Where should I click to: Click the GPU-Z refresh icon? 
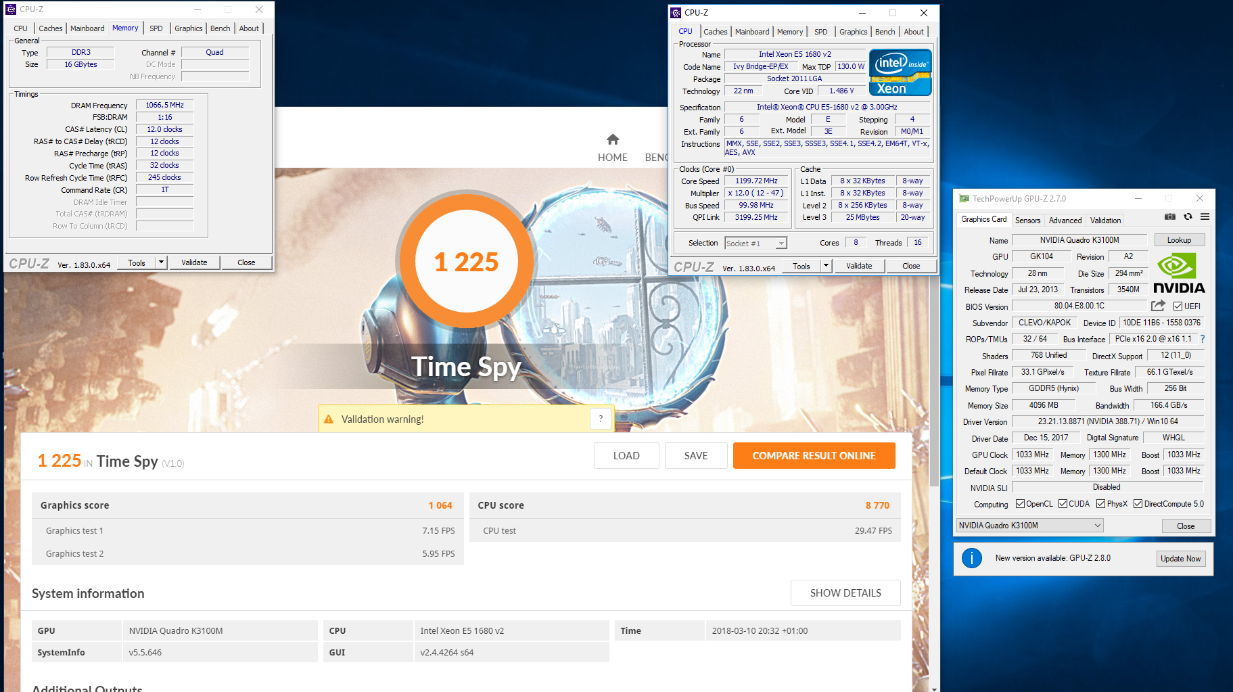pos(1188,217)
